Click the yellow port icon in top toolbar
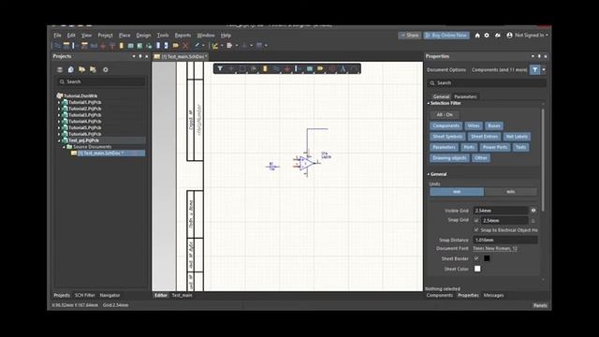Screen dimensions: 599x337 point(175,46)
